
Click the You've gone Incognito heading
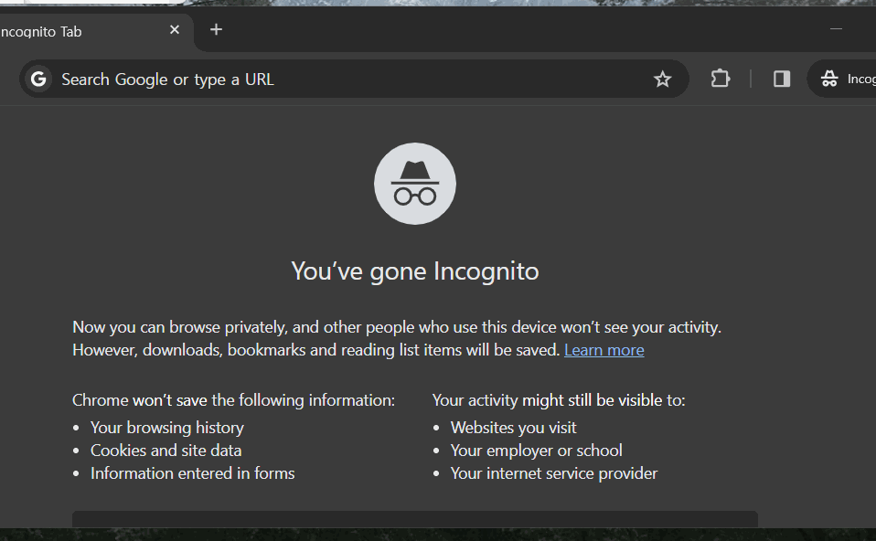[x=415, y=271]
